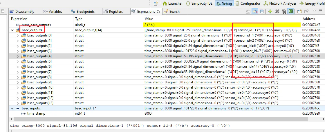Toggle the green Ff formatting icon

[x=290, y=12]
